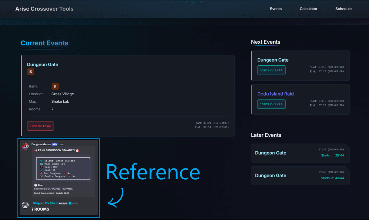Open the Events nav link

(276, 9)
